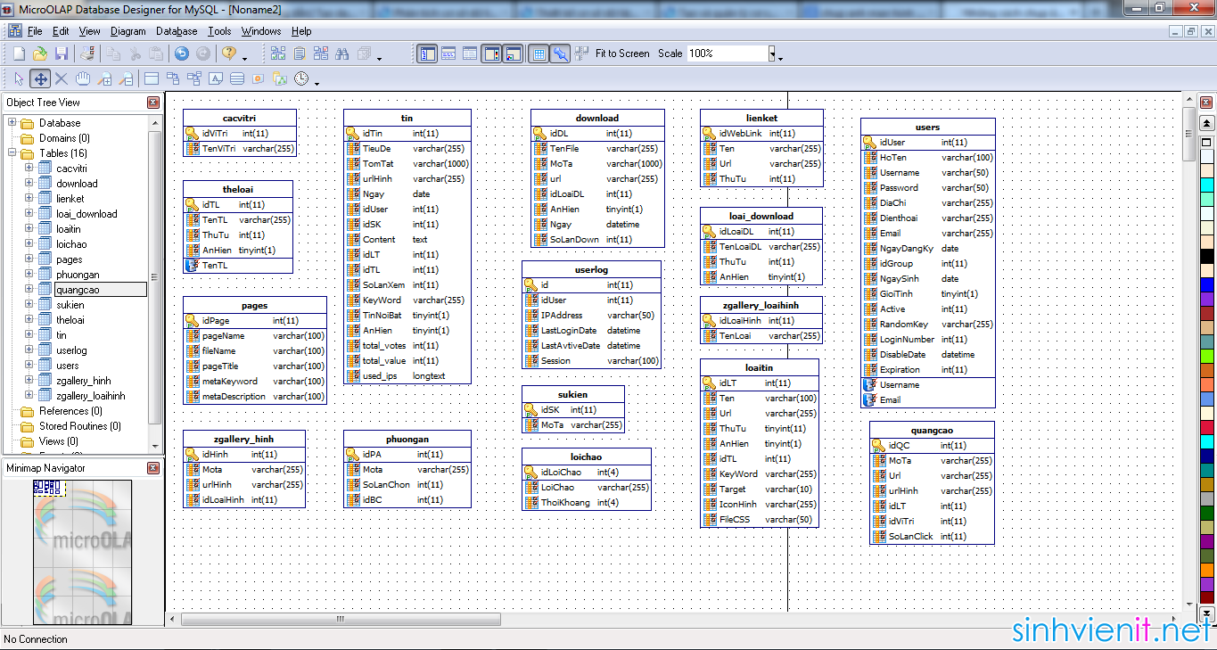This screenshot has height=650, width=1217.
Task: Expand the Database node in tree
Action: pyautogui.click(x=13, y=123)
